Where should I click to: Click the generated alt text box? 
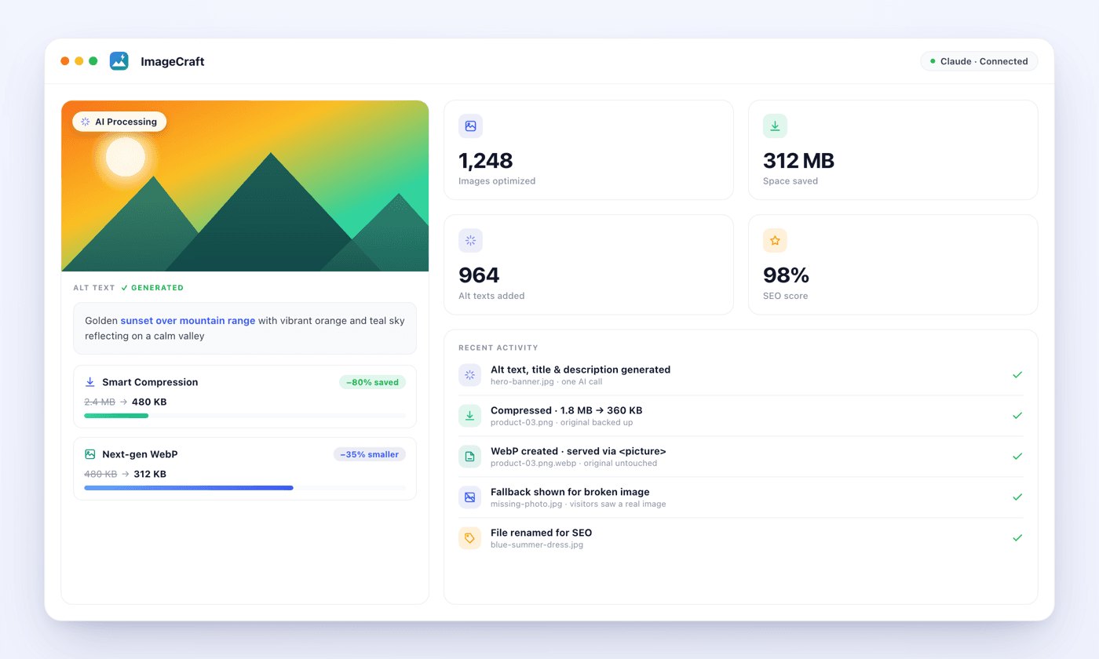245,329
